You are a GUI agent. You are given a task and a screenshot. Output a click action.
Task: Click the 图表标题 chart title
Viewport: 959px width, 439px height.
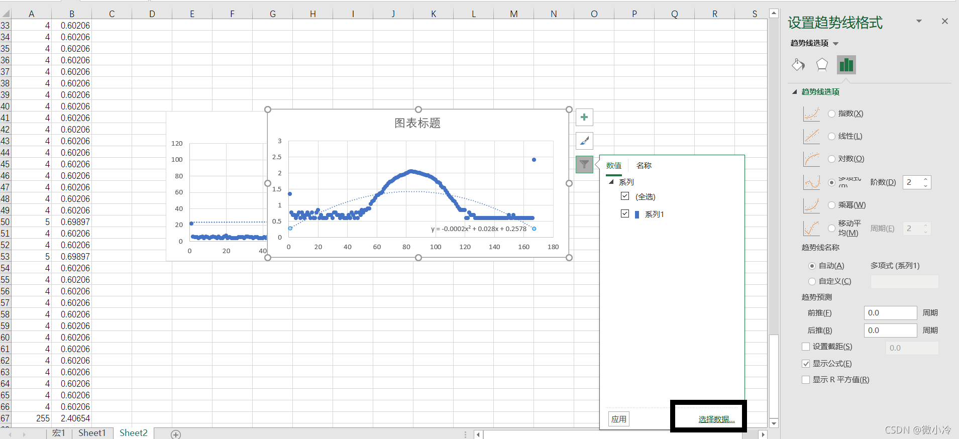(x=417, y=123)
